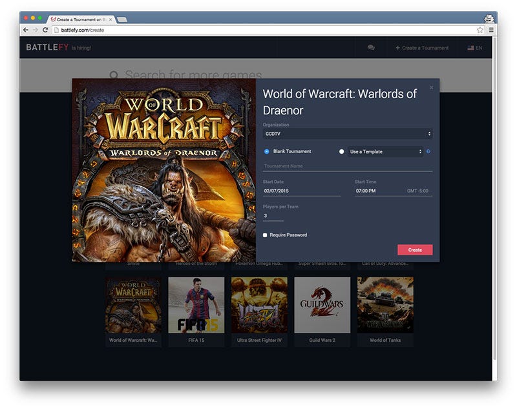Switch to the Create a Tournament tab
517x409 pixels.
[80, 19]
